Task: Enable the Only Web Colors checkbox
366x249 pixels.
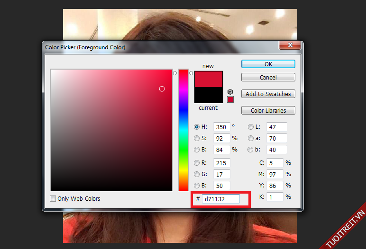Action: [53, 199]
